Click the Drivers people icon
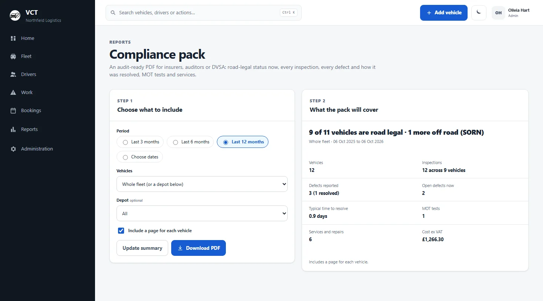The image size is (543, 301). point(13,74)
